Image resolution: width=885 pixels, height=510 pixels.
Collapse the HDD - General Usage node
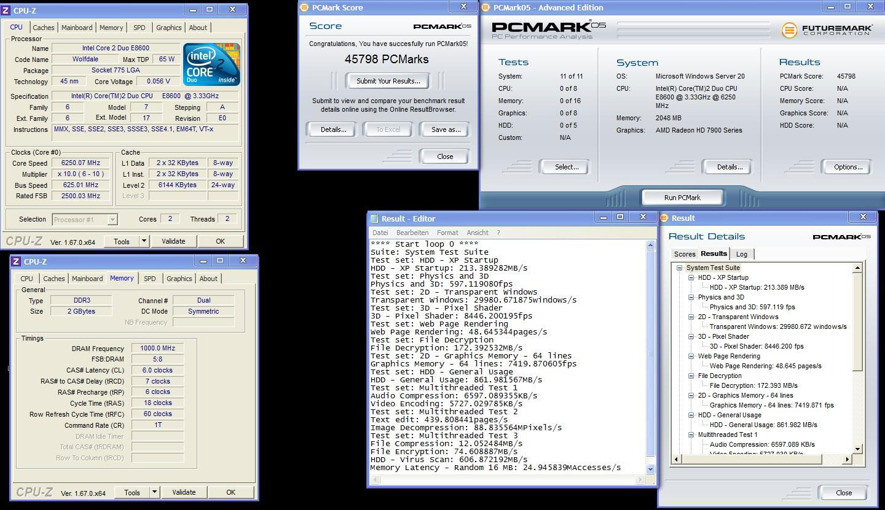coord(691,415)
